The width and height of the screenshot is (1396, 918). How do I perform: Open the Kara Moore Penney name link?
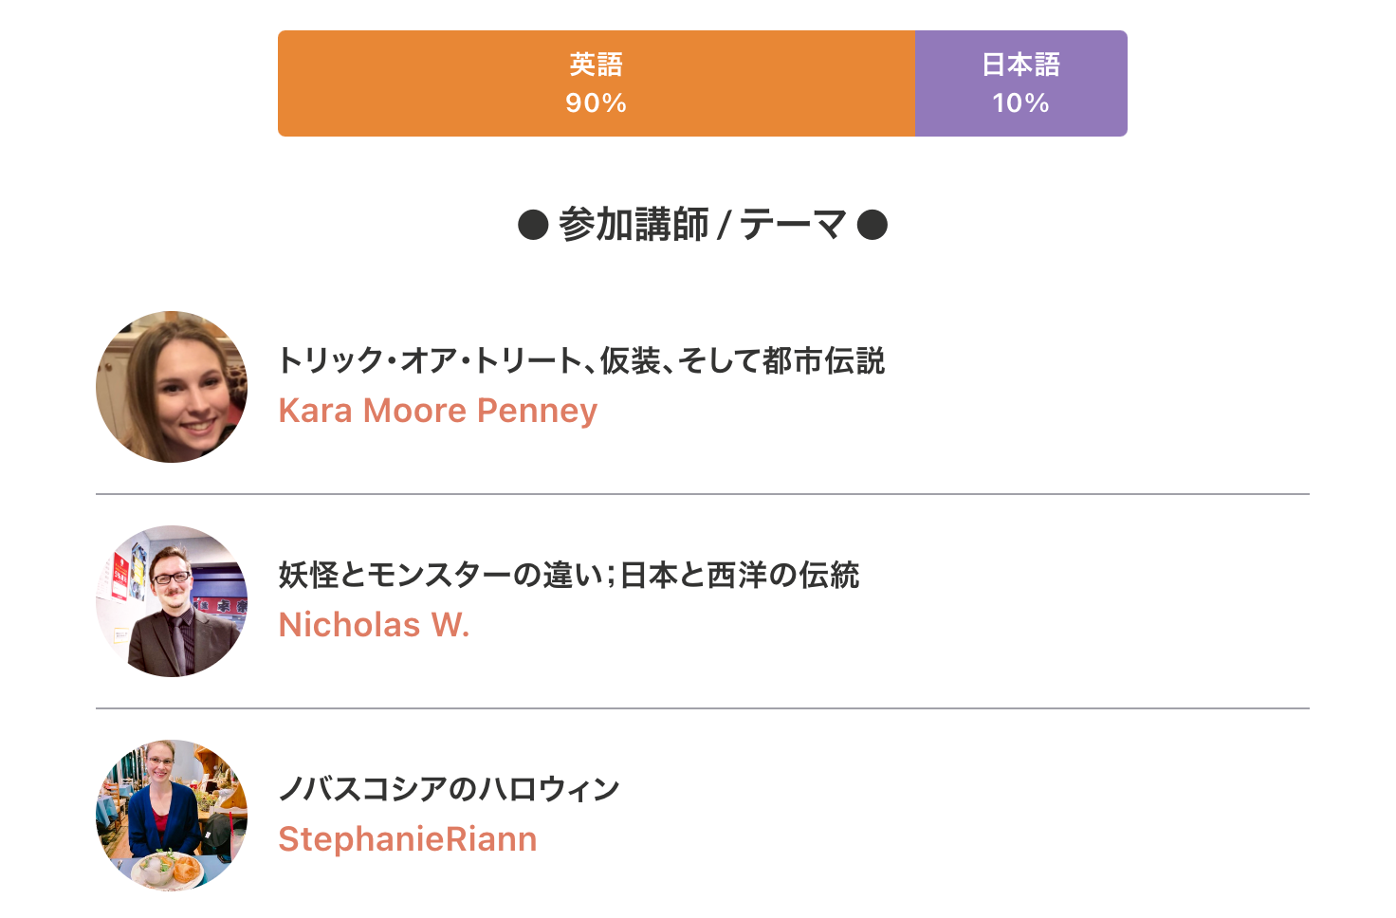437,411
